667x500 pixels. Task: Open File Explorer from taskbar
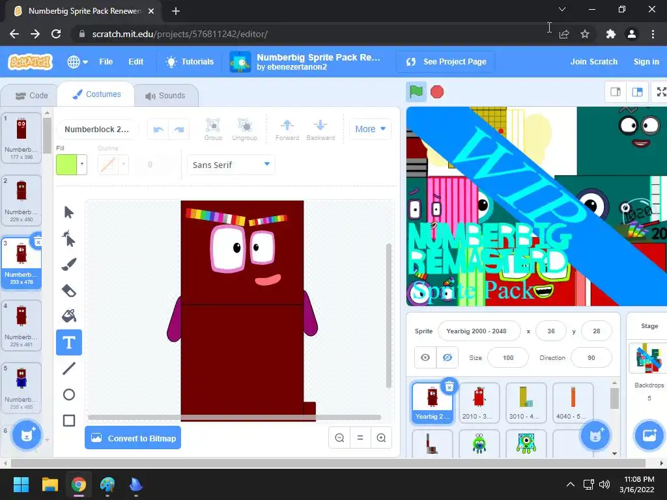[x=50, y=484]
